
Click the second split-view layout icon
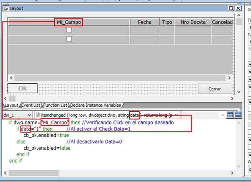coord(238,115)
